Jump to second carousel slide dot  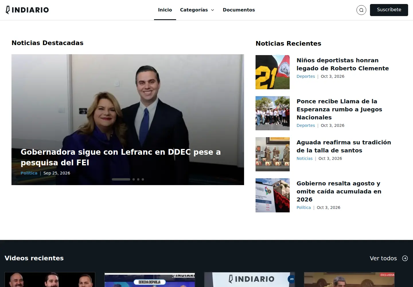[x=134, y=179]
